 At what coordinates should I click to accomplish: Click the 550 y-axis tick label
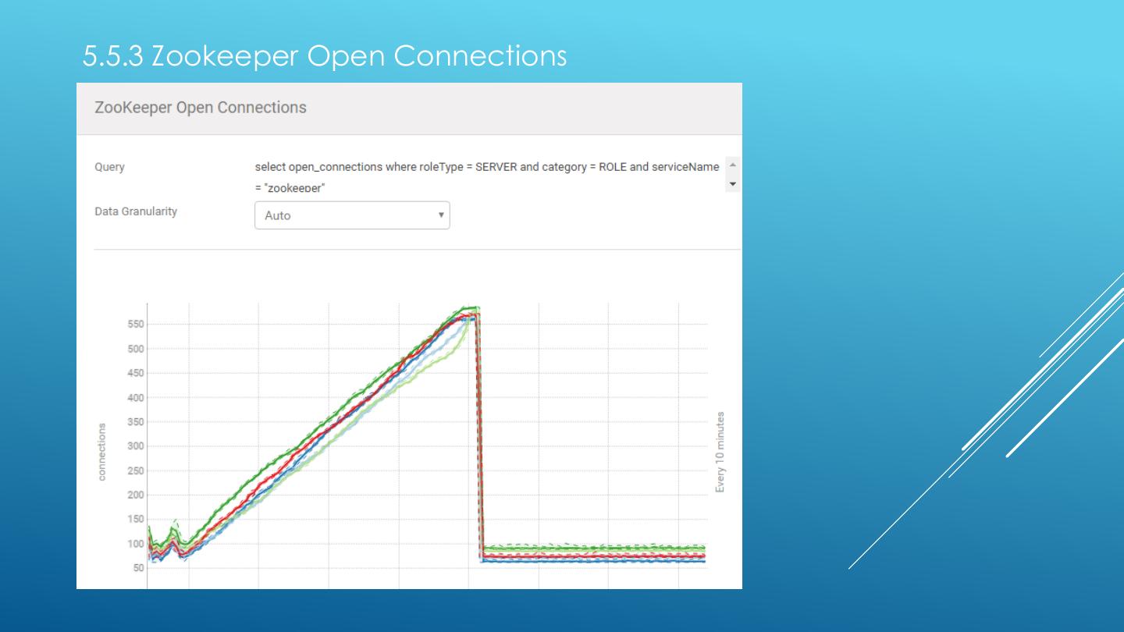134,325
